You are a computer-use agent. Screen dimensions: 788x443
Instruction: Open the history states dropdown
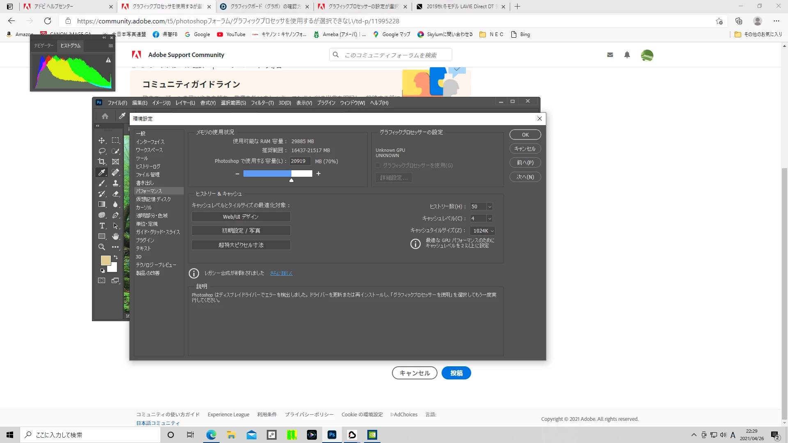click(490, 207)
